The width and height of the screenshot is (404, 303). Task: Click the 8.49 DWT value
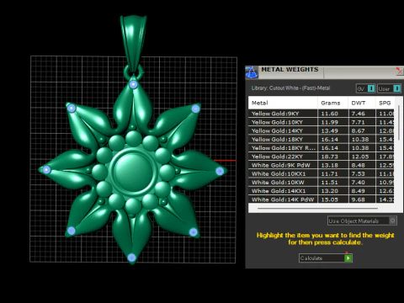359,191
